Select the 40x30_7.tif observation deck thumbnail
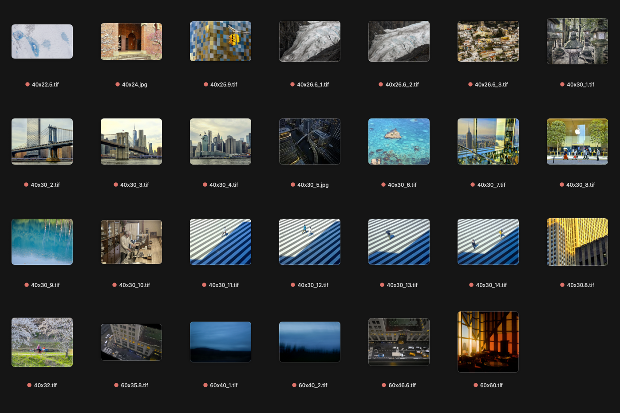 (488, 142)
